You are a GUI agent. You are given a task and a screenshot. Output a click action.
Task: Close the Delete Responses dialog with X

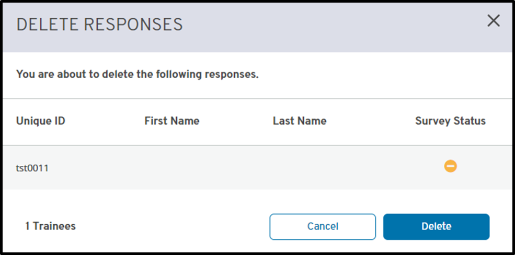point(493,21)
